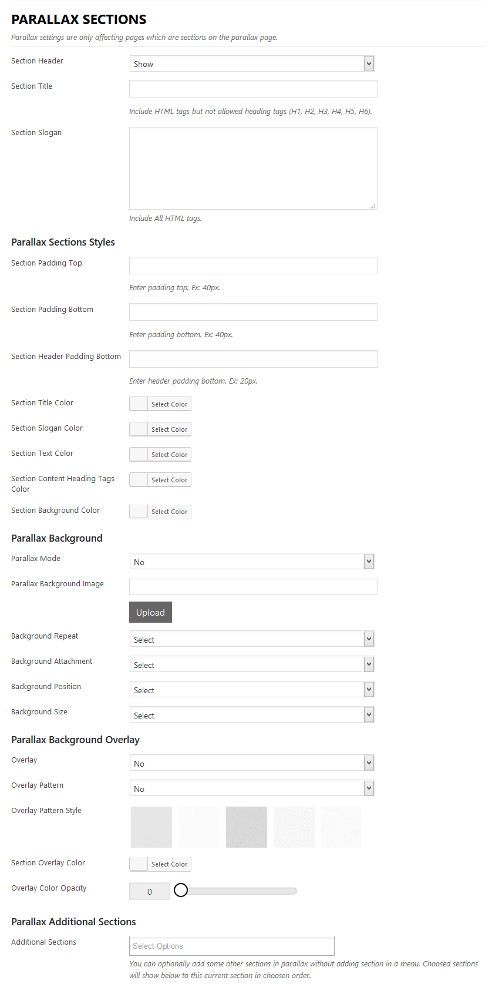492x984 pixels.
Task: Click the Section Title text field
Action: click(253, 89)
